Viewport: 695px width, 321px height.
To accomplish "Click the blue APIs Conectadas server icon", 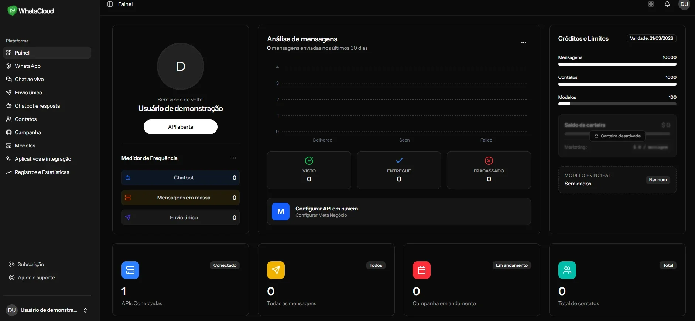I will 130,270.
